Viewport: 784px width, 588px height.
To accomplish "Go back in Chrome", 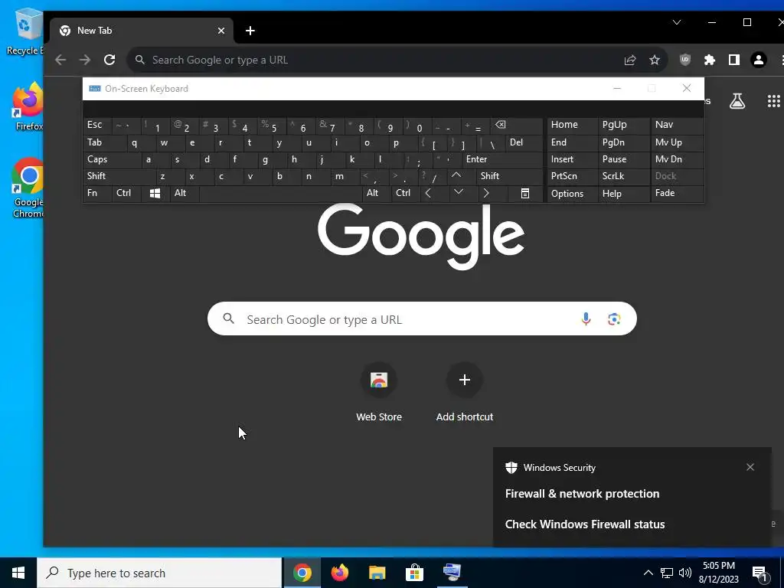I will tap(60, 60).
